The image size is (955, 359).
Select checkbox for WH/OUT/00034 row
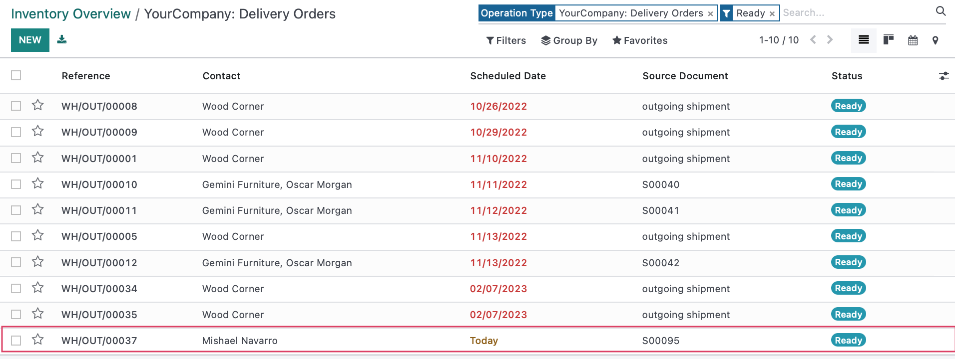[16, 288]
